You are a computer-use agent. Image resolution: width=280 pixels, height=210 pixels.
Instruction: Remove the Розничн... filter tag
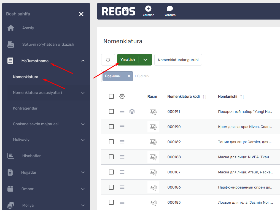pyautogui.click(x=129, y=76)
